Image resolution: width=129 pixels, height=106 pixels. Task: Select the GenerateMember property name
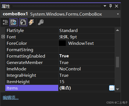[x=25, y=63]
